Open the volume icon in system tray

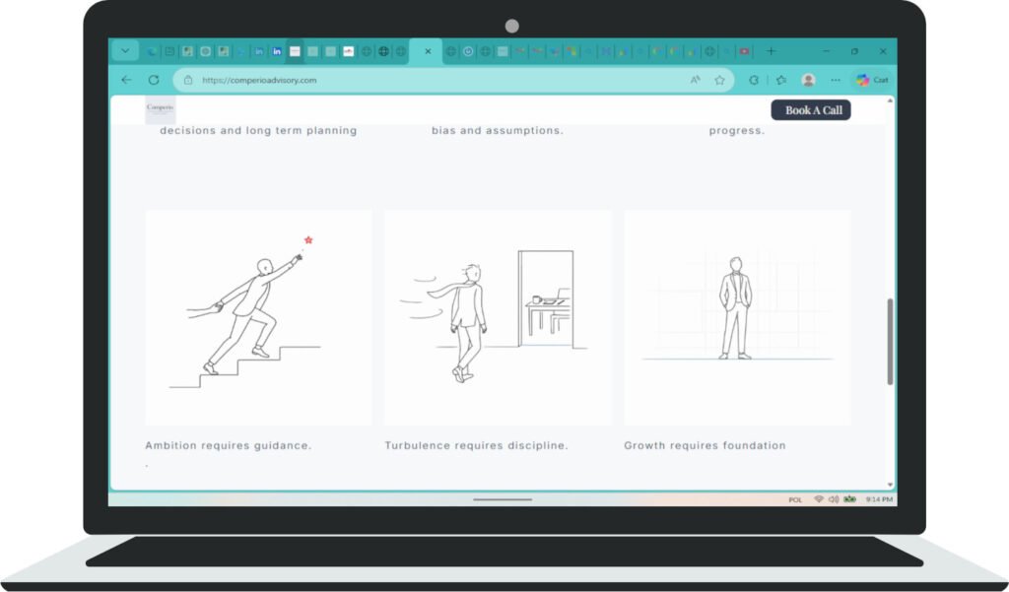click(x=833, y=499)
